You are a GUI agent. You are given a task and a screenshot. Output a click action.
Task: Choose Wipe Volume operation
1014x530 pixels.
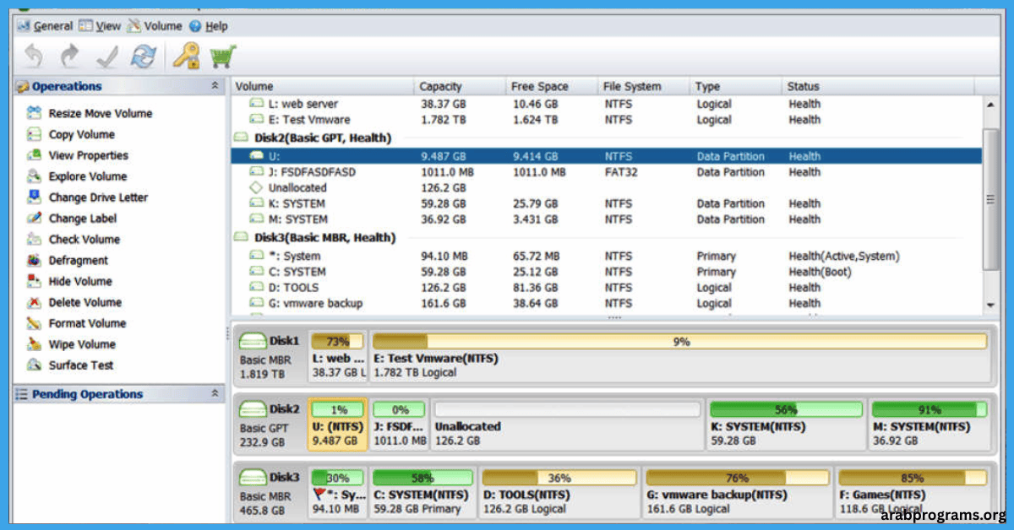click(x=71, y=344)
